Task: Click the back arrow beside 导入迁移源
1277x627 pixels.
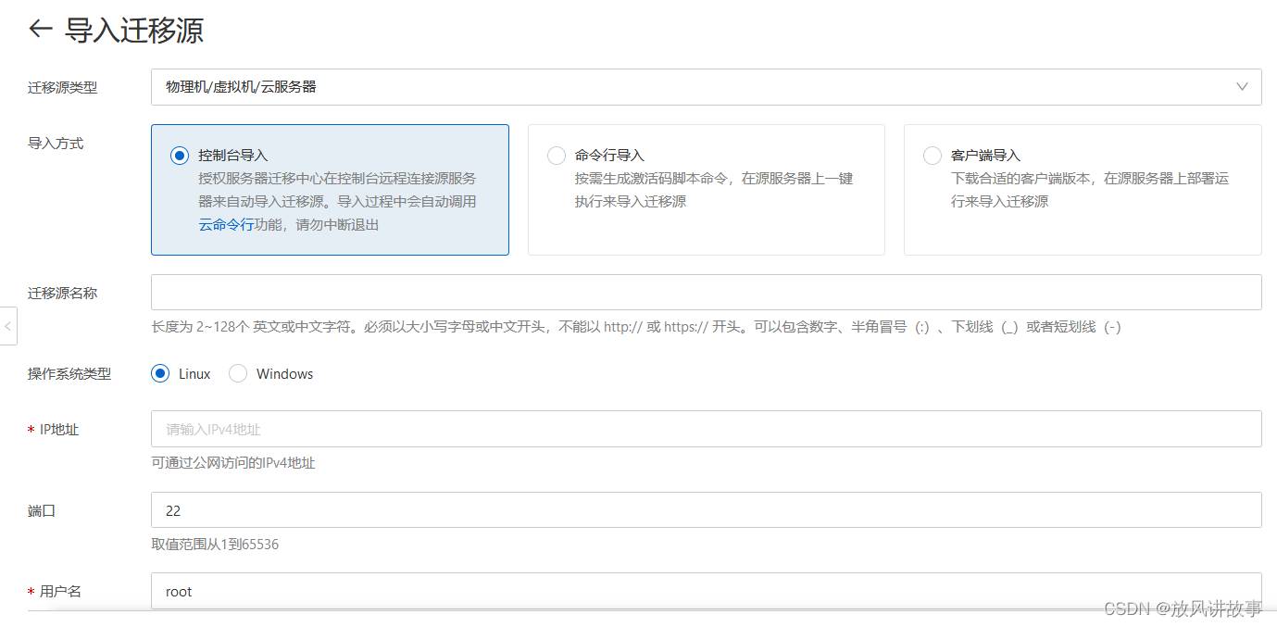Action: [x=41, y=30]
